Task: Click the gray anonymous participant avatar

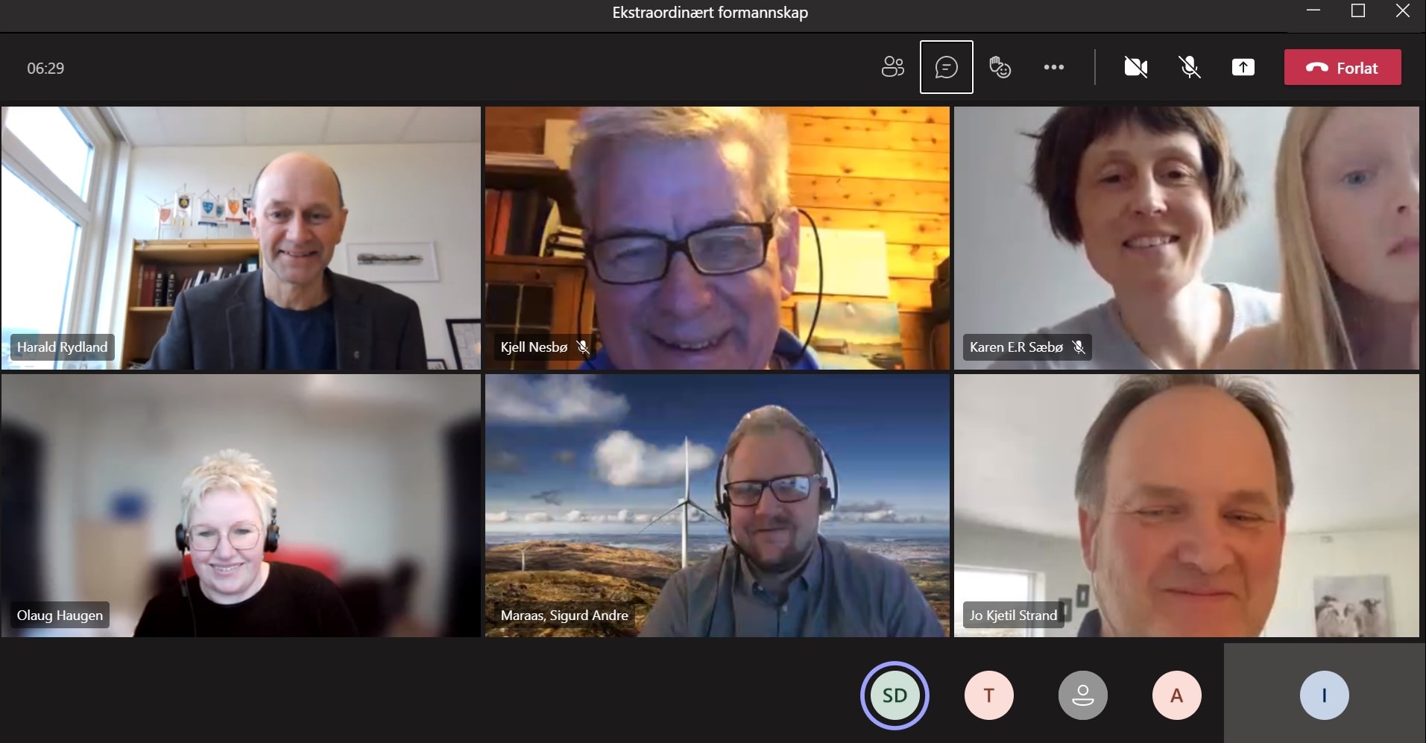Action: pos(1082,695)
